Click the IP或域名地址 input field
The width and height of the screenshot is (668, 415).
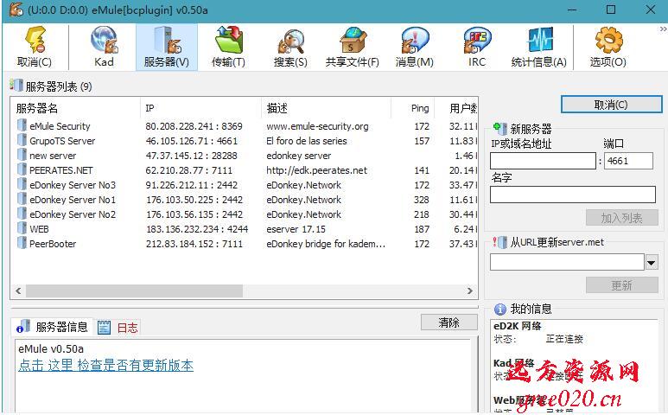(543, 161)
